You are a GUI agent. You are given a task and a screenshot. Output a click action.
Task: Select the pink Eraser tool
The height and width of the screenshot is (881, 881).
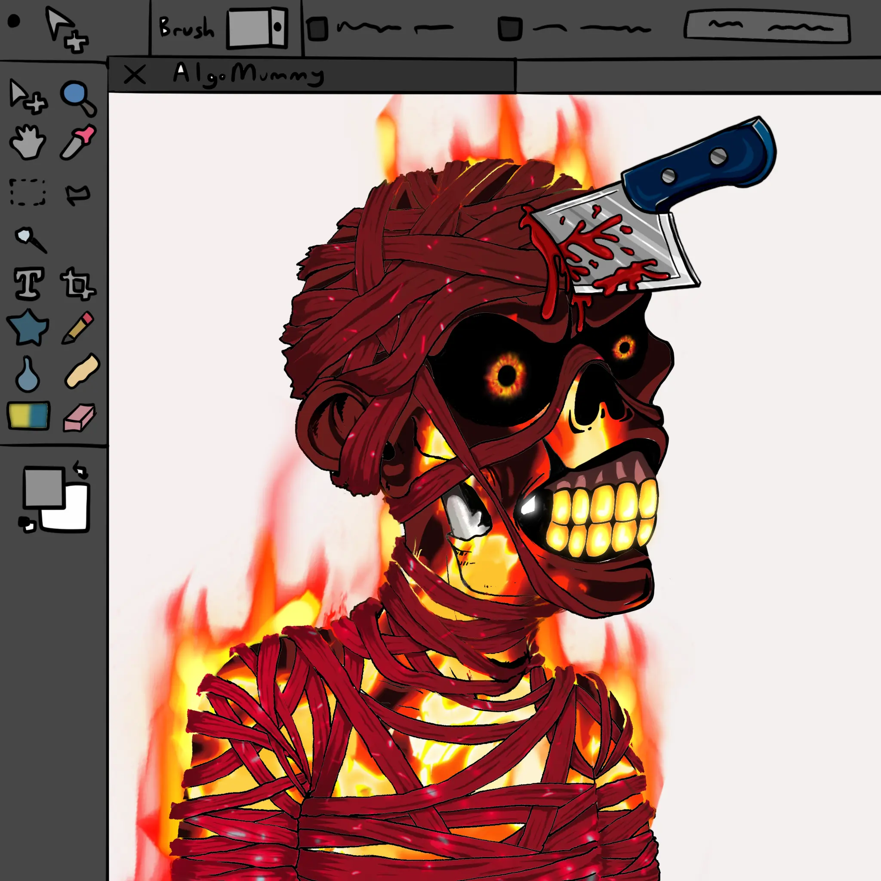pyautogui.click(x=79, y=417)
